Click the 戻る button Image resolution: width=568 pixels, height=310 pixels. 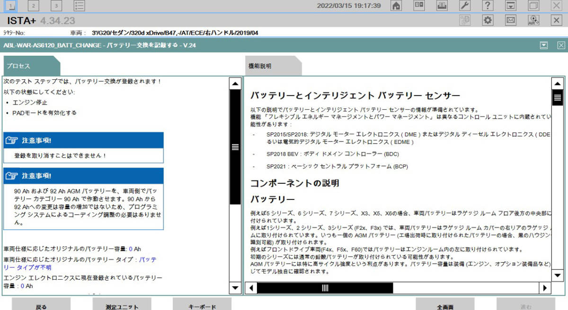41,306
